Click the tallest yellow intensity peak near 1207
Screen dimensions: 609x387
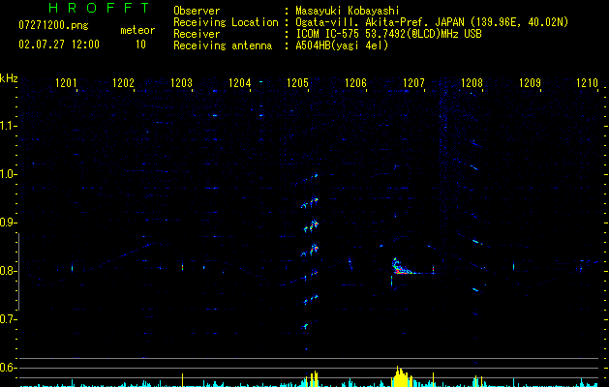397,376
